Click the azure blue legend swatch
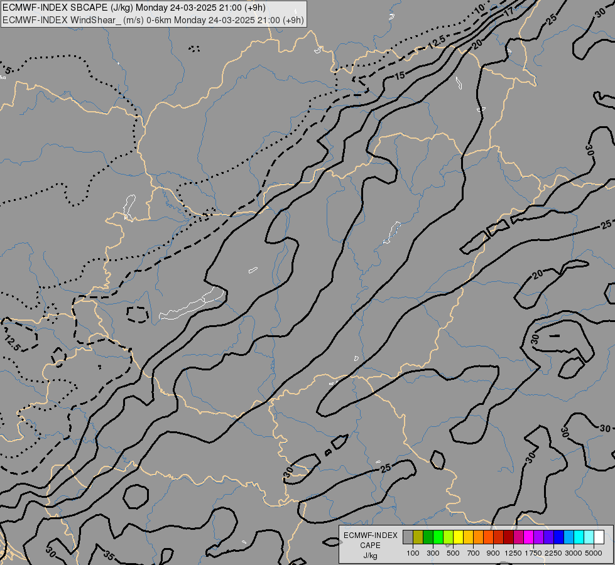615x565 pixels. (x=569, y=537)
